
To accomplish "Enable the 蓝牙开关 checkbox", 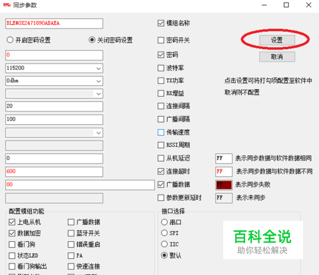I will click(71, 234).
